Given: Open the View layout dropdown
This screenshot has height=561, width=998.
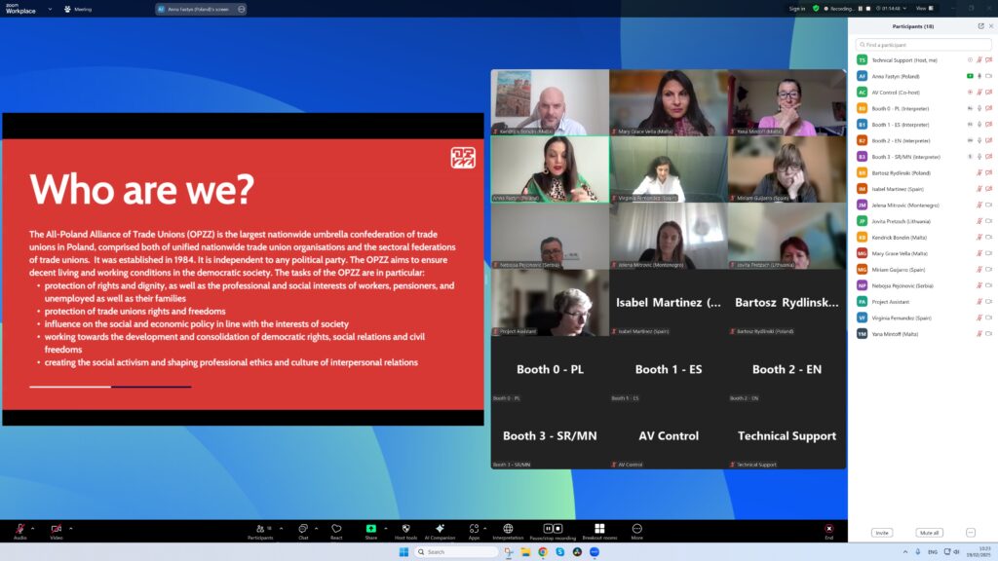Looking at the screenshot, I should (926, 8).
